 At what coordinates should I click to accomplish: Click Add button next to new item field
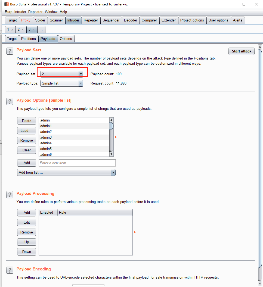(27, 163)
